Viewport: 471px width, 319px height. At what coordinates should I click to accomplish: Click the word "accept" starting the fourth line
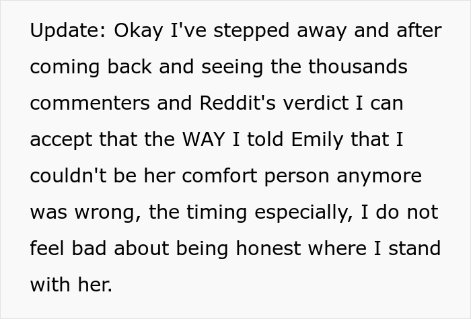(x=61, y=141)
